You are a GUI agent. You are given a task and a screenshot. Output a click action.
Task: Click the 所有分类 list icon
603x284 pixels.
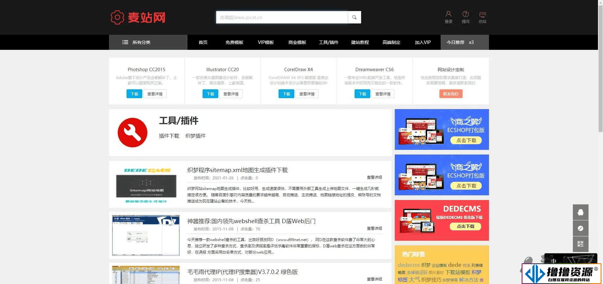[125, 42]
